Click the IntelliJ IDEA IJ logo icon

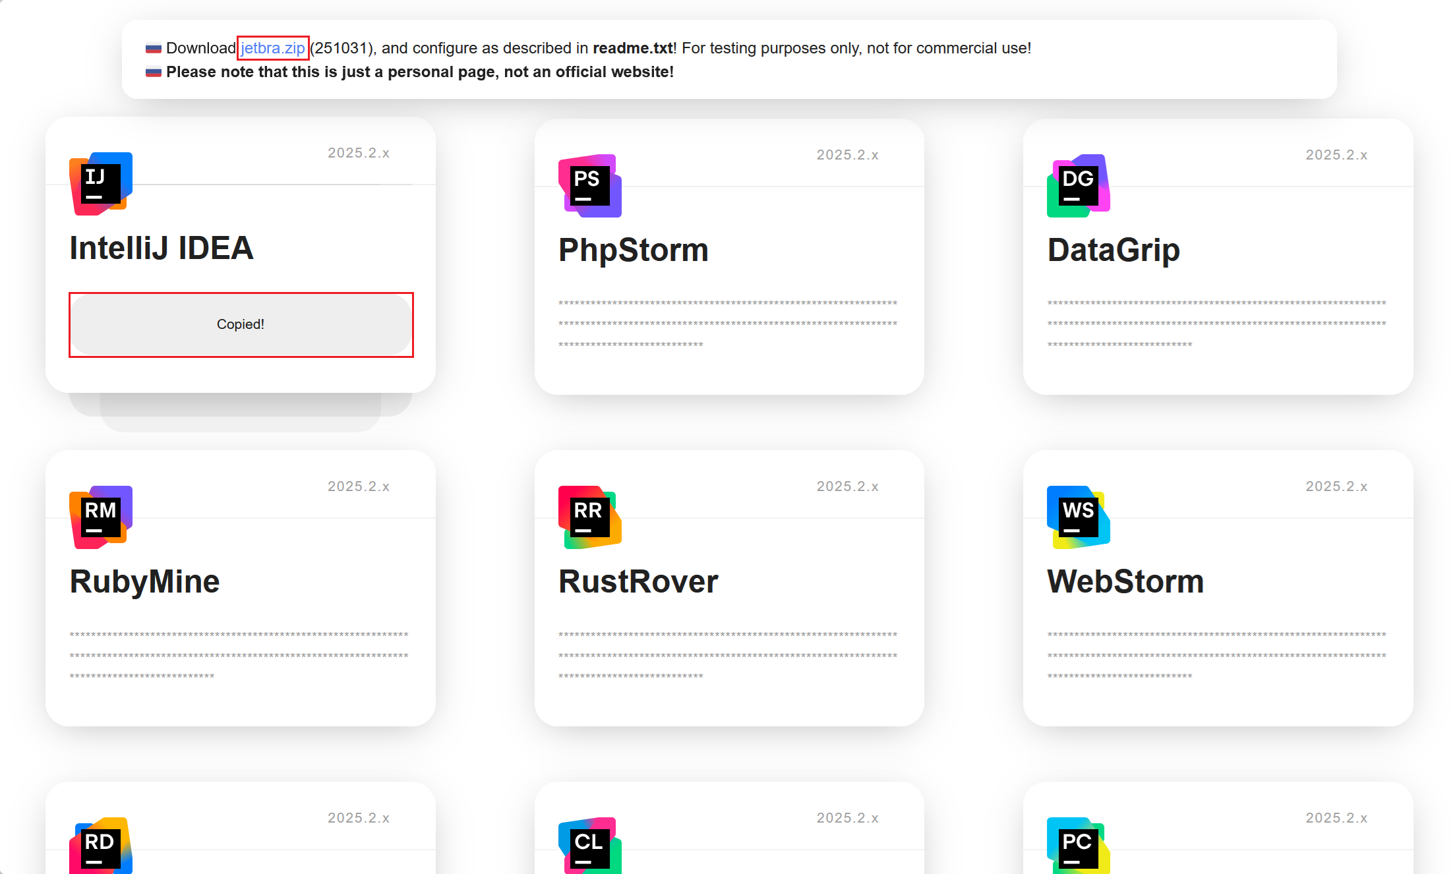pyautogui.click(x=101, y=184)
